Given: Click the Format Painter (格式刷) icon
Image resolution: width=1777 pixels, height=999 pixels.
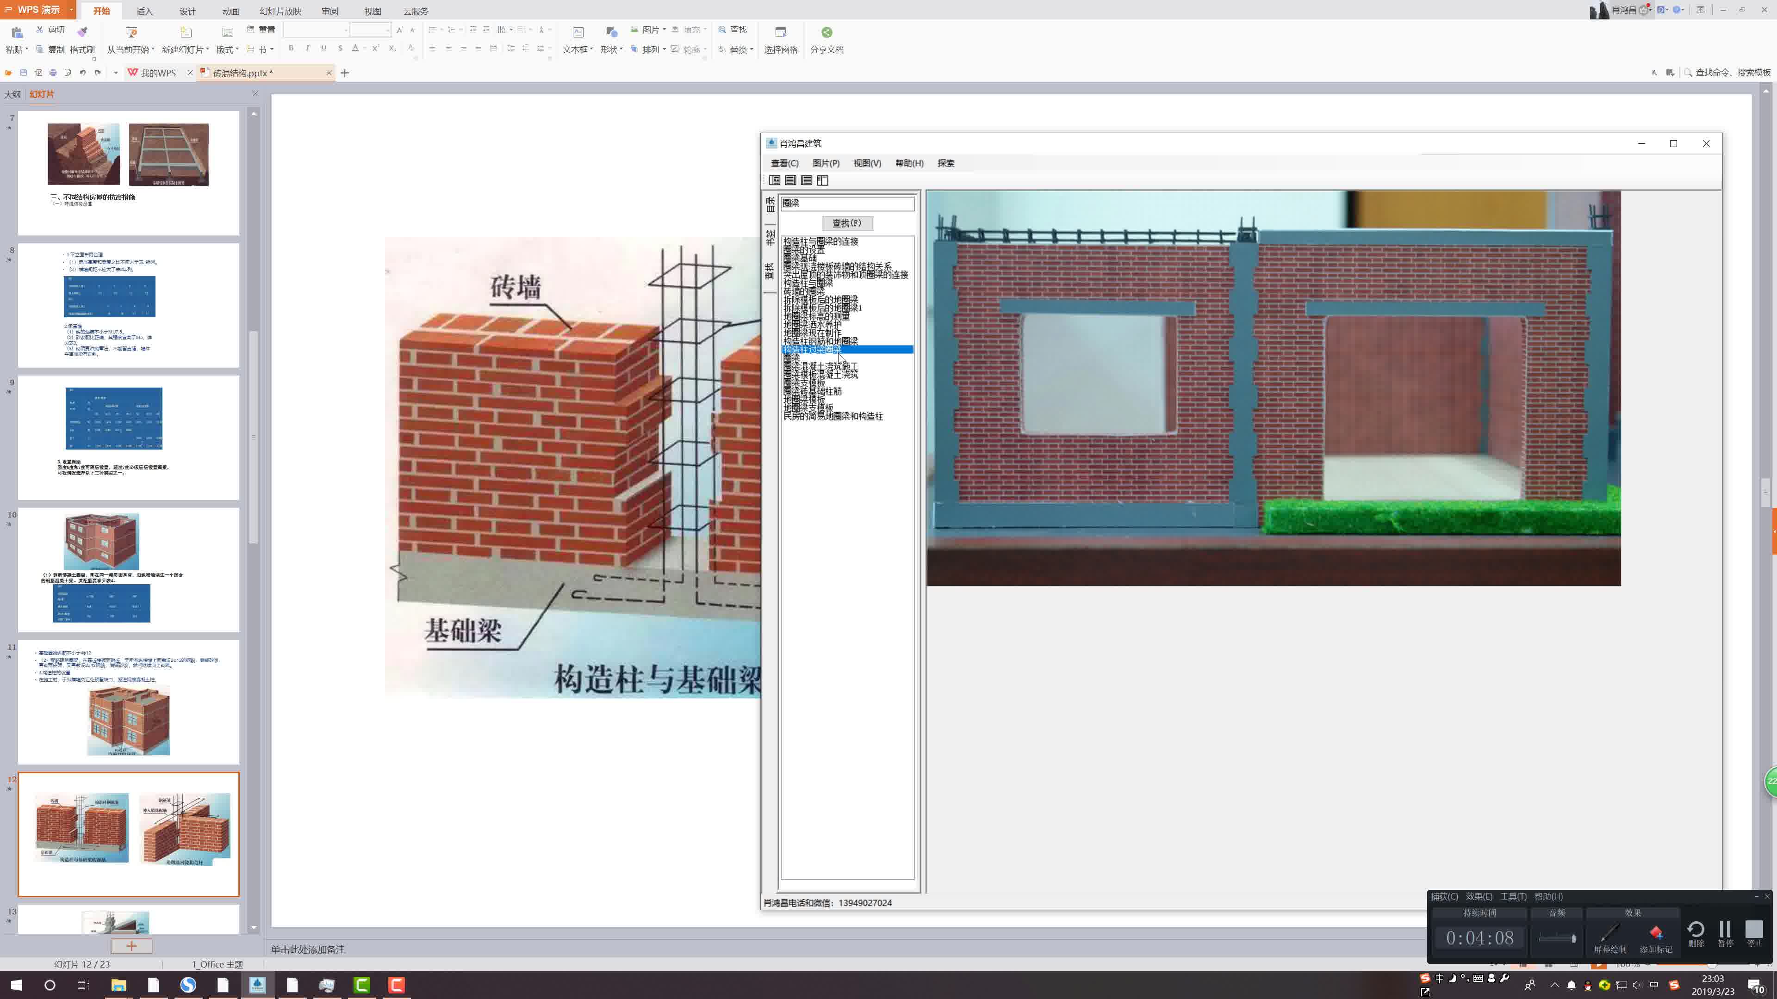Looking at the screenshot, I should pos(82,32).
